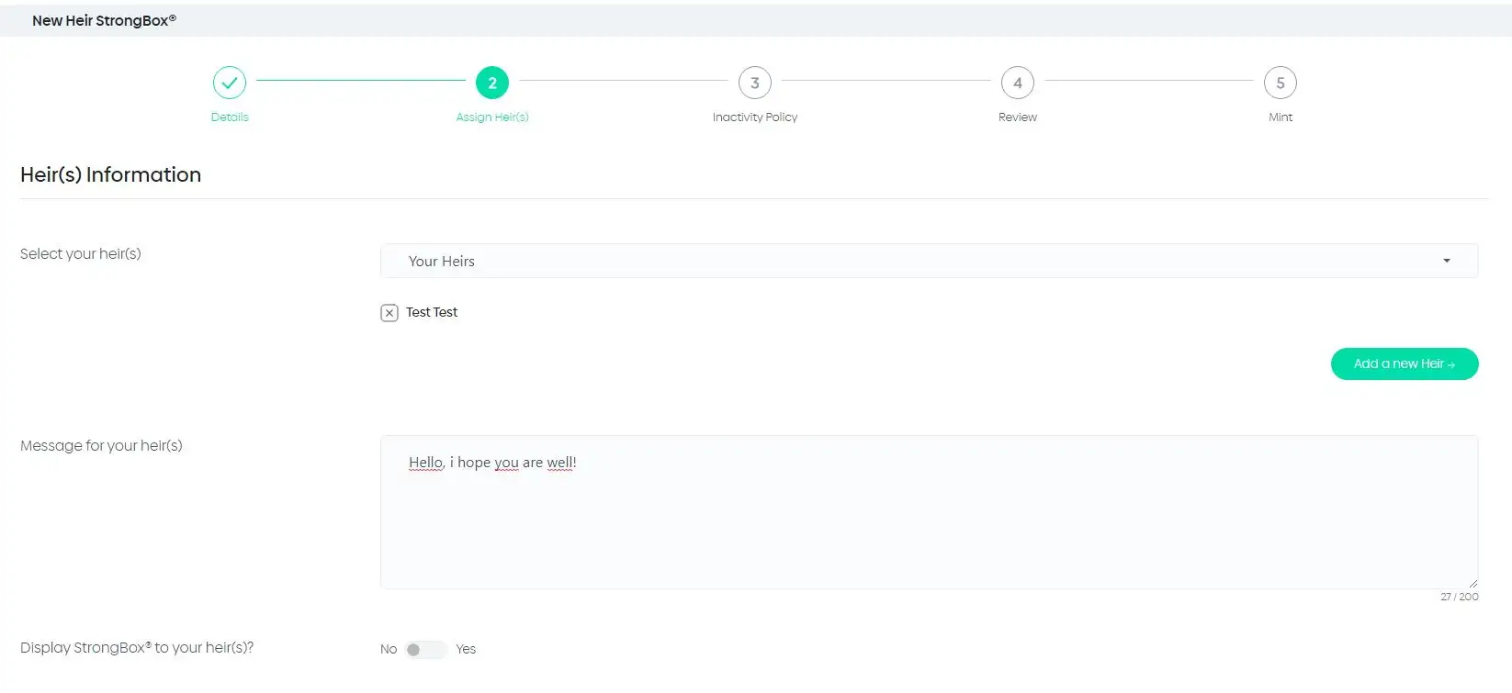Go to the Mint step label
Screen dimensions: 1512x693
click(1281, 117)
